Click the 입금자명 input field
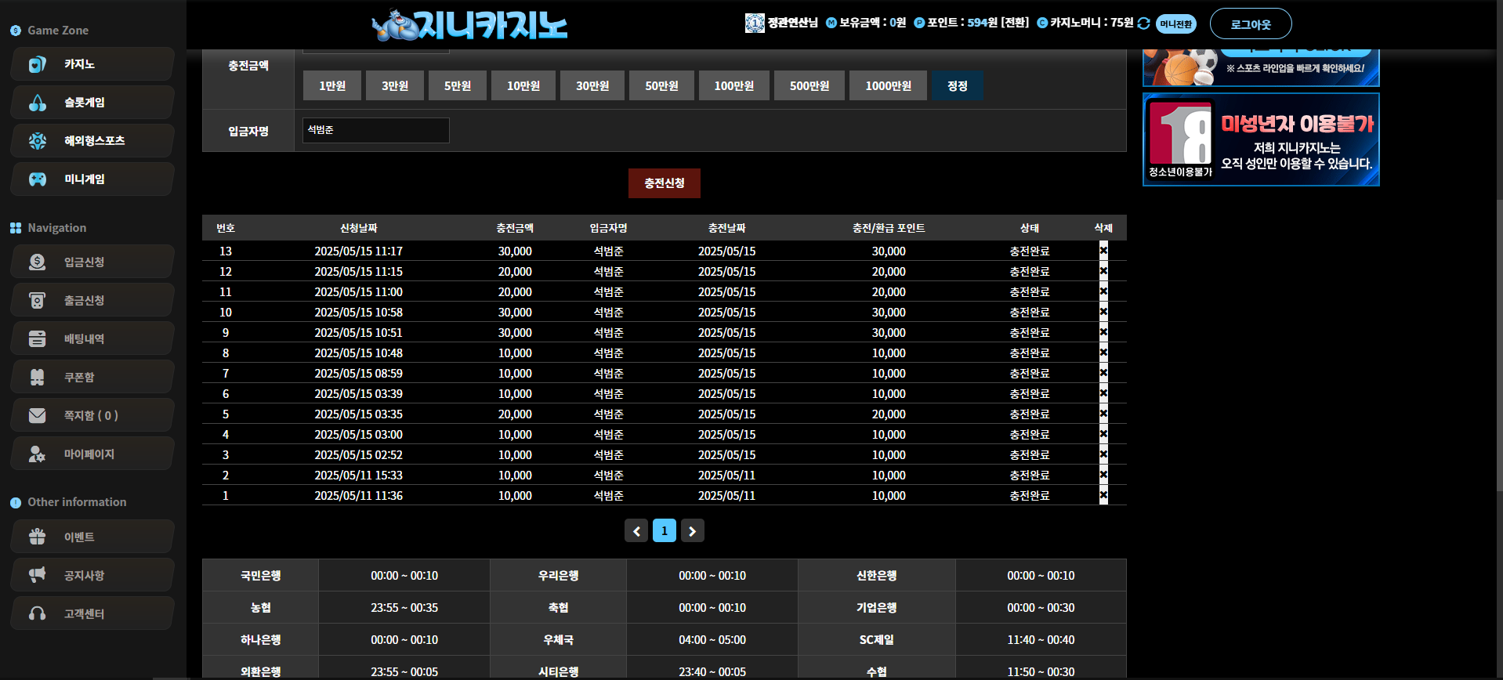Viewport: 1503px width, 680px height. click(375, 131)
